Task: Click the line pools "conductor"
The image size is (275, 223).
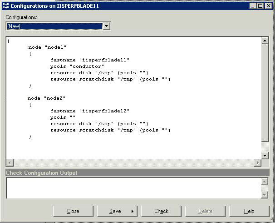Action: [77, 66]
